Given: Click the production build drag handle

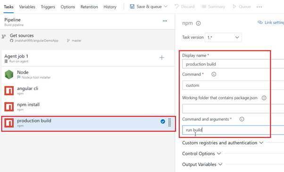Looking at the screenshot, I should (x=169, y=123).
